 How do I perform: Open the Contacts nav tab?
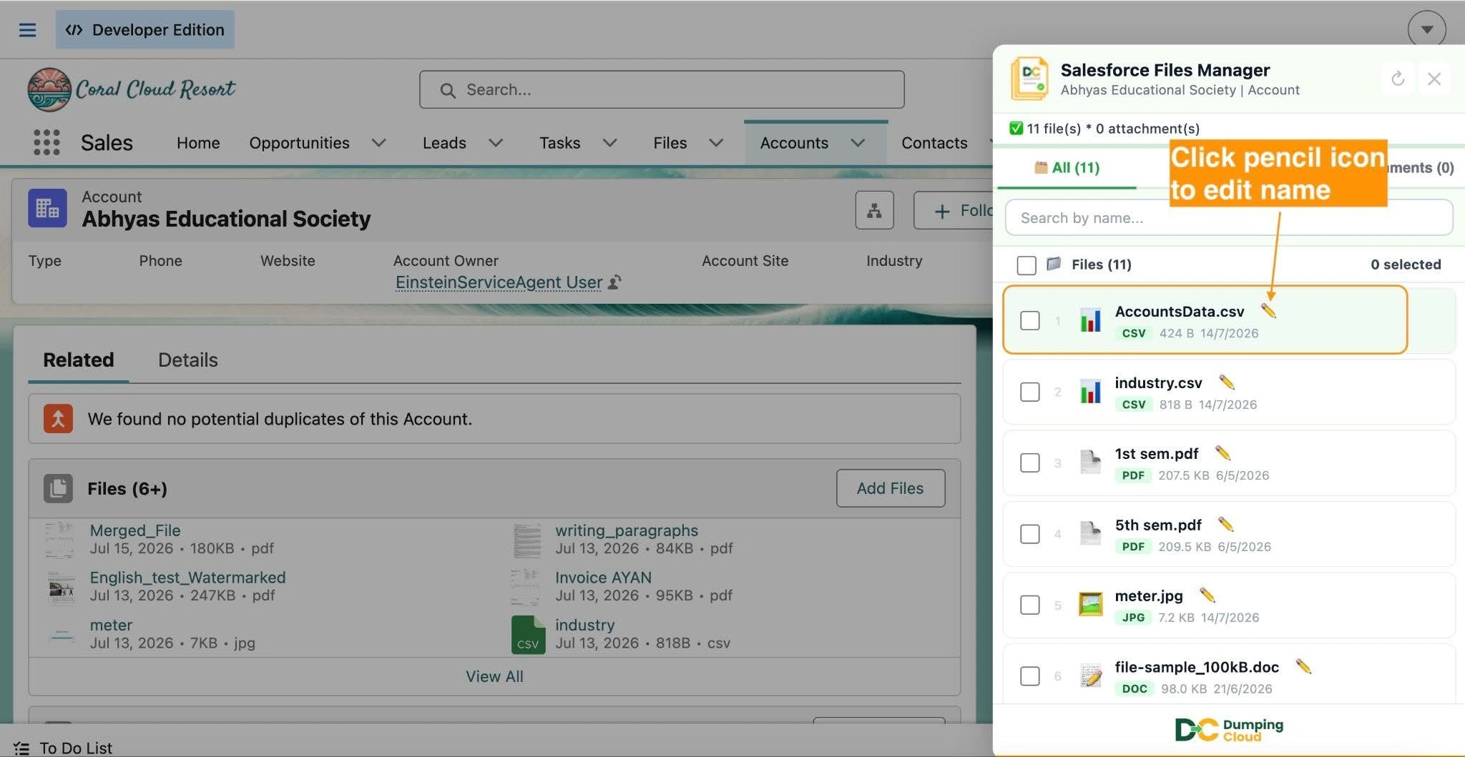click(934, 143)
